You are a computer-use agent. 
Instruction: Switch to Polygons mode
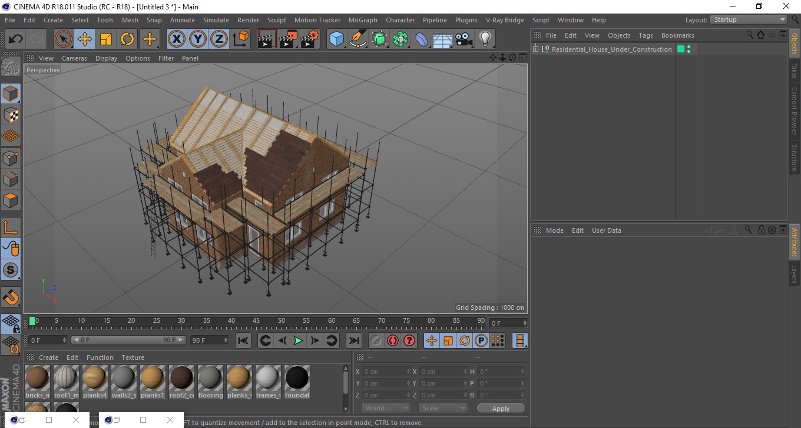pyautogui.click(x=11, y=200)
